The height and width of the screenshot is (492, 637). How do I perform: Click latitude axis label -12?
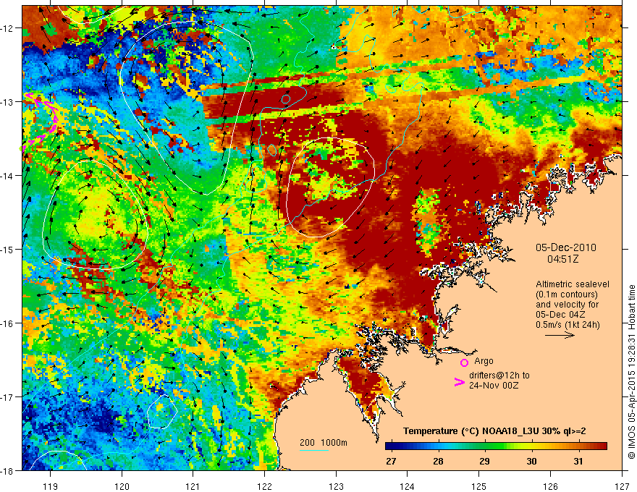point(8,28)
